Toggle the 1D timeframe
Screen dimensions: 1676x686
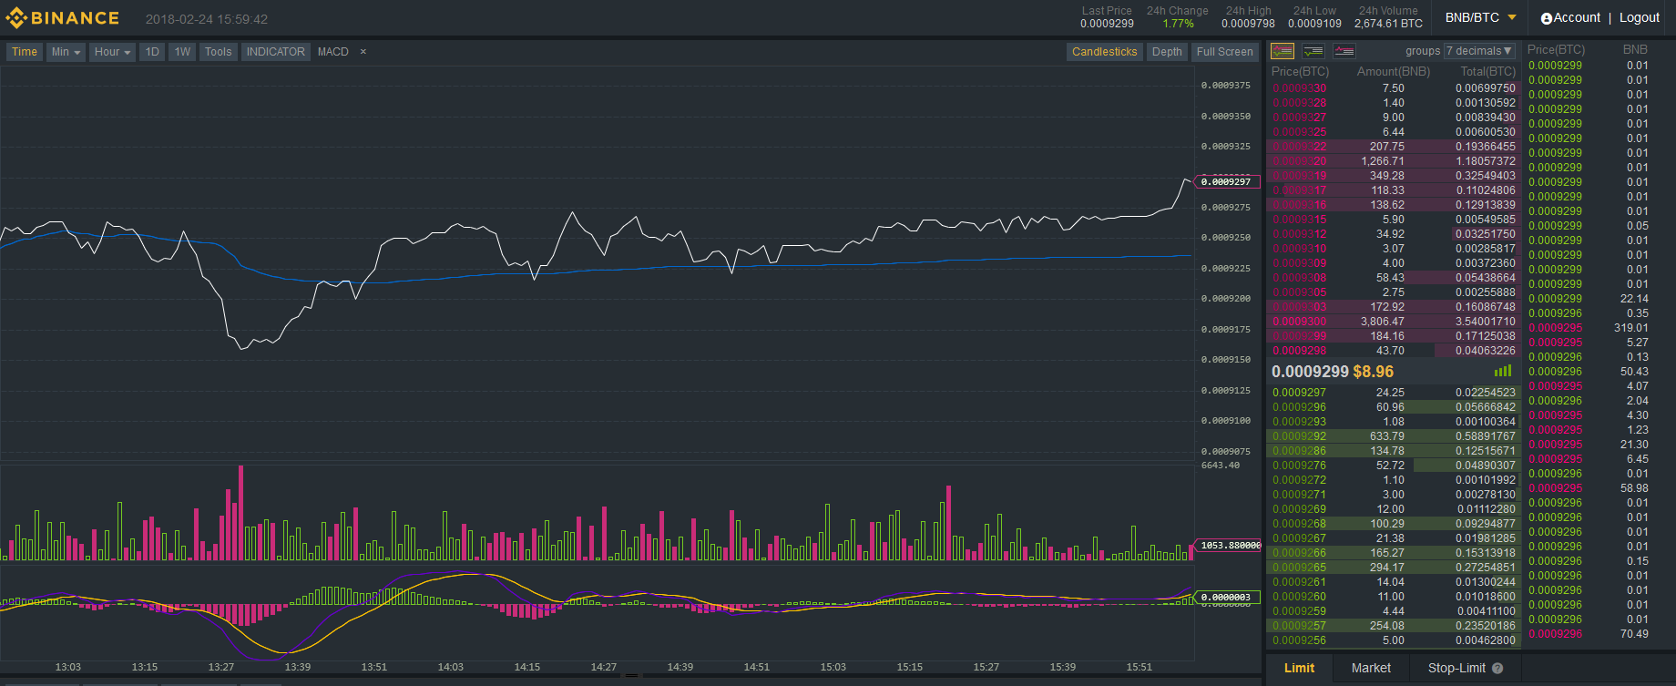(x=152, y=52)
